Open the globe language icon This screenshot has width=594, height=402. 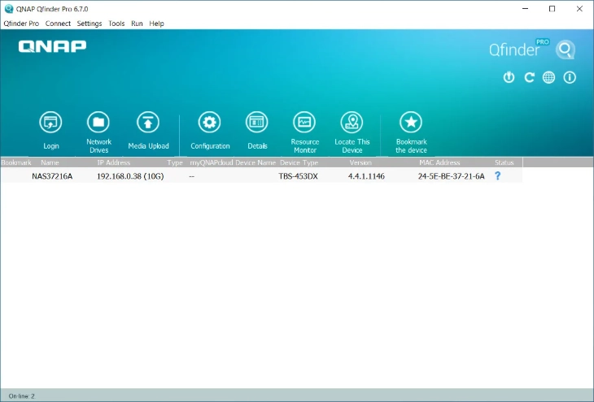tap(549, 77)
